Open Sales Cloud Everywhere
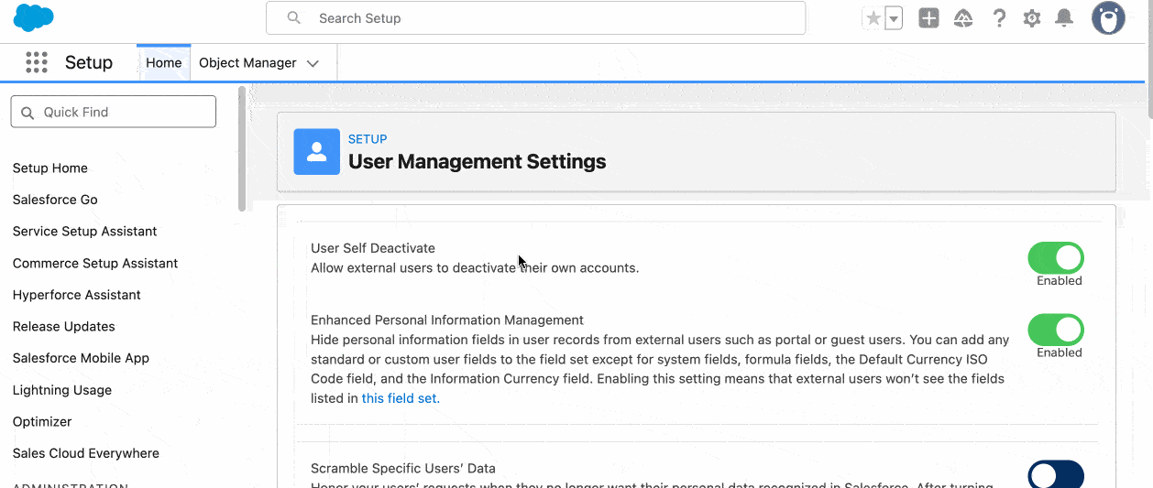The image size is (1153, 488). click(86, 453)
